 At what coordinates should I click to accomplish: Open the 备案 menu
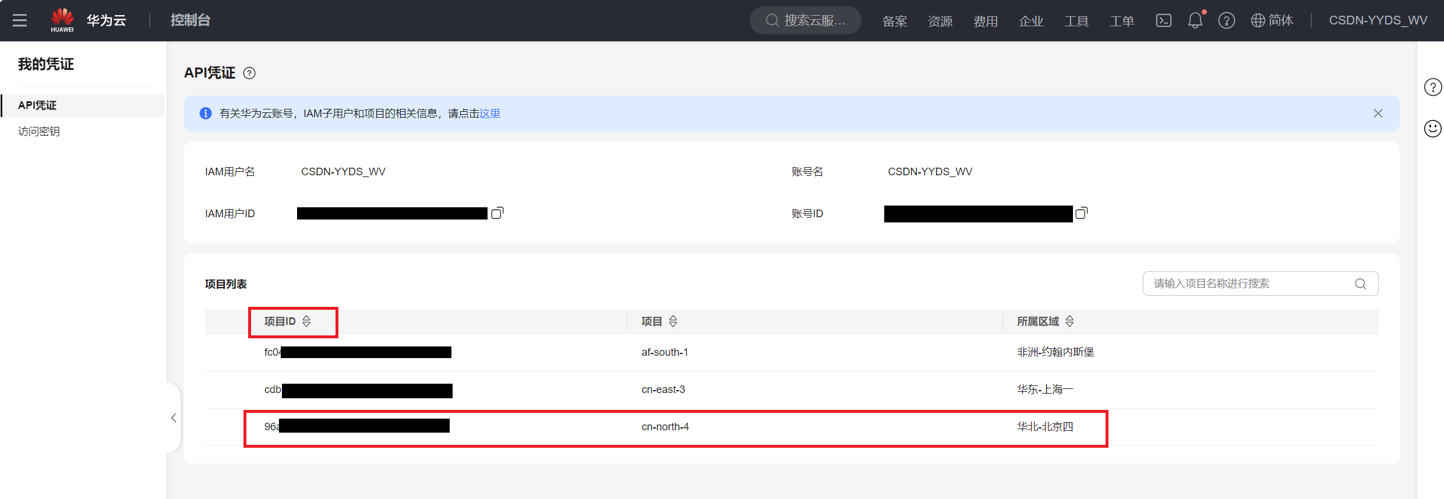click(x=895, y=21)
